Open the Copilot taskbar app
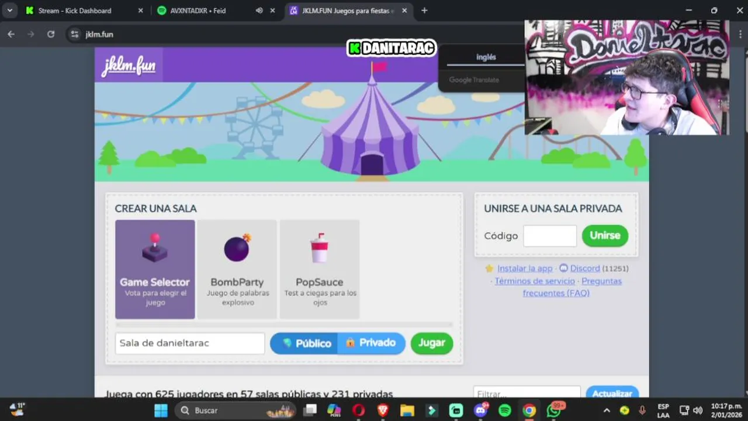Viewport: 748px width, 421px height. tap(334, 410)
